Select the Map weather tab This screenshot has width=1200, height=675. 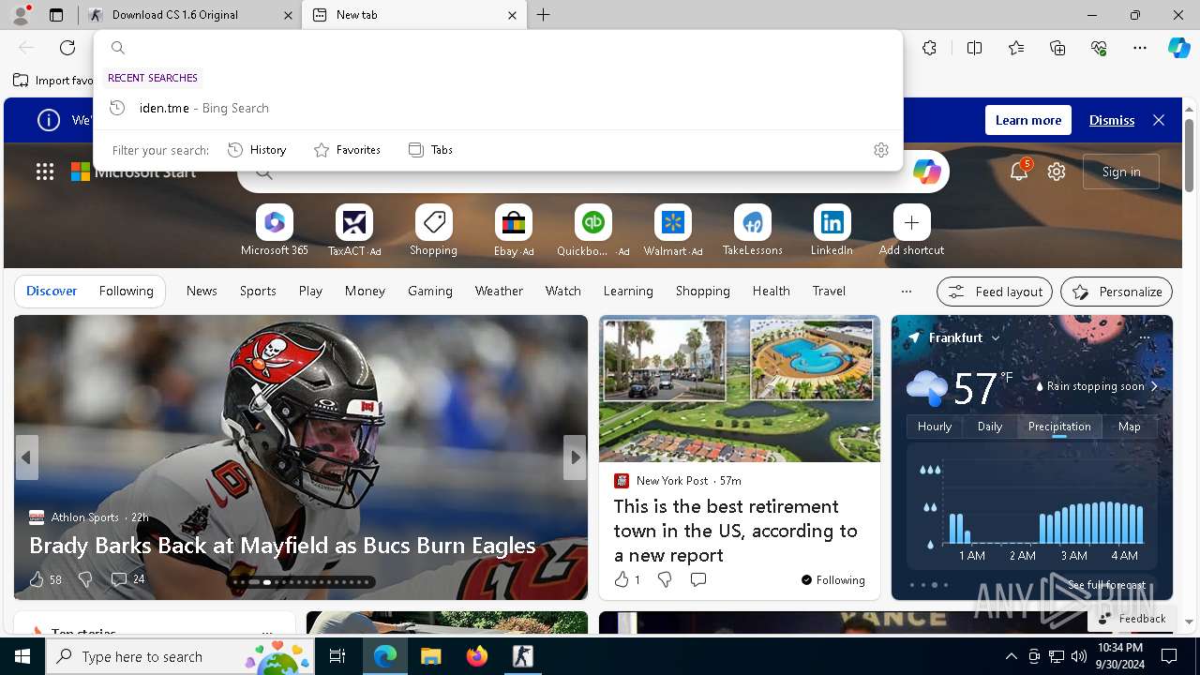coord(1130,427)
